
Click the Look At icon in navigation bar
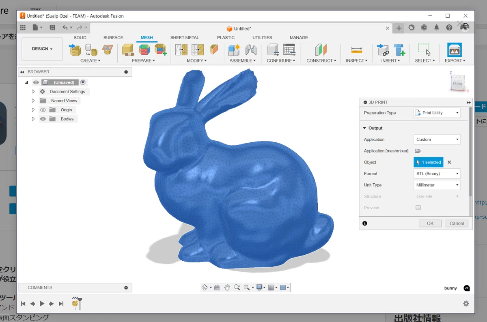pyautogui.click(x=217, y=288)
